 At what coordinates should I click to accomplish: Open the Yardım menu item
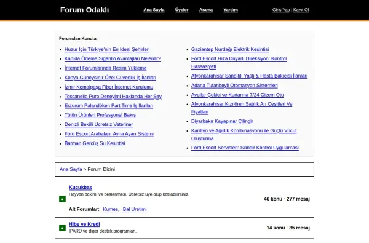pyautogui.click(x=231, y=10)
